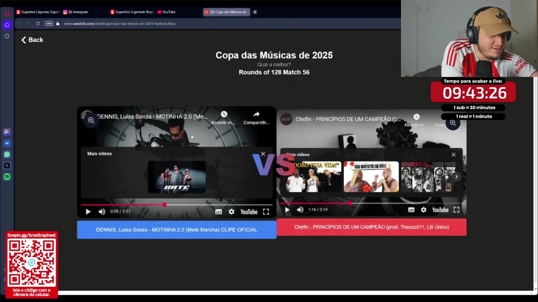Open Chefin PRINCÍPIOS DE UM CAMPEÃO title link
Screen dimensions: 538x302
pyautogui.click(x=348, y=119)
